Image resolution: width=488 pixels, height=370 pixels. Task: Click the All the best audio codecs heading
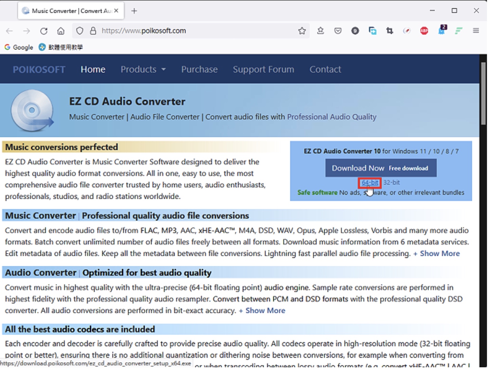80,330
